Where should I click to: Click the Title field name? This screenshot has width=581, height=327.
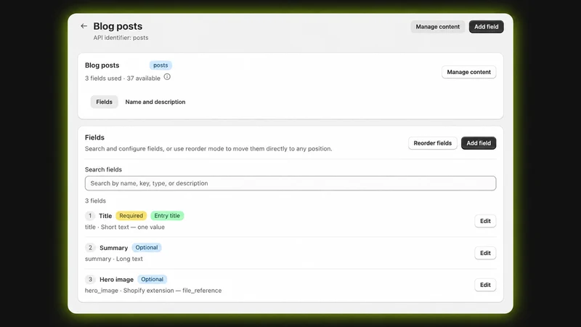105,216
